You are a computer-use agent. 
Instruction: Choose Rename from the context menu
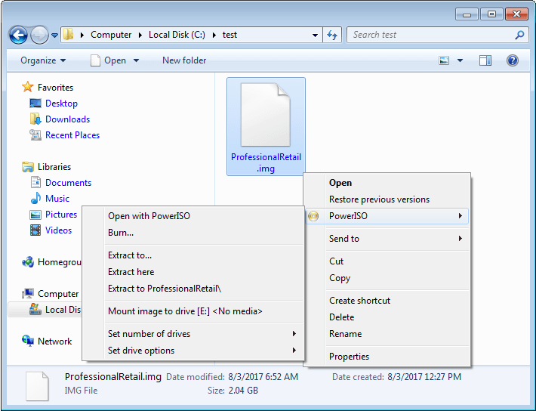pyautogui.click(x=387, y=334)
